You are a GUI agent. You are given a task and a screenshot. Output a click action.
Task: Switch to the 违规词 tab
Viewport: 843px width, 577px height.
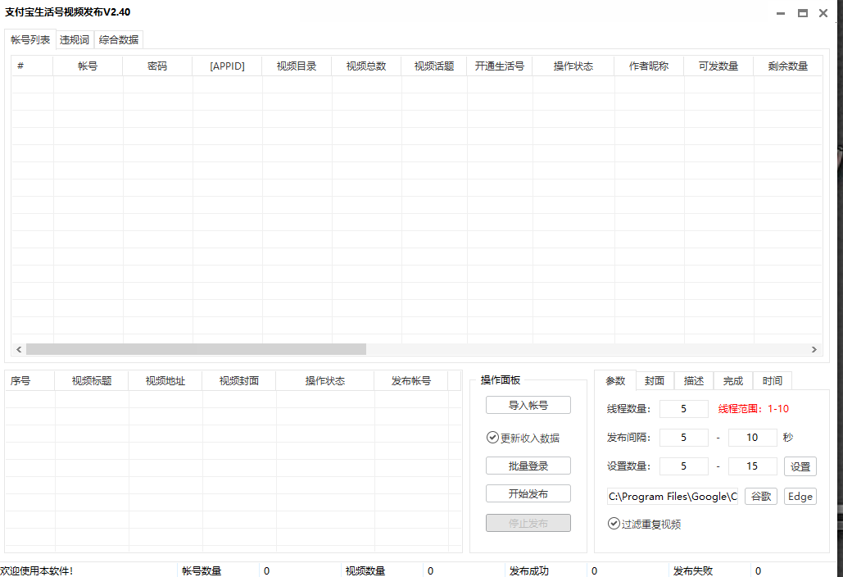[75, 39]
